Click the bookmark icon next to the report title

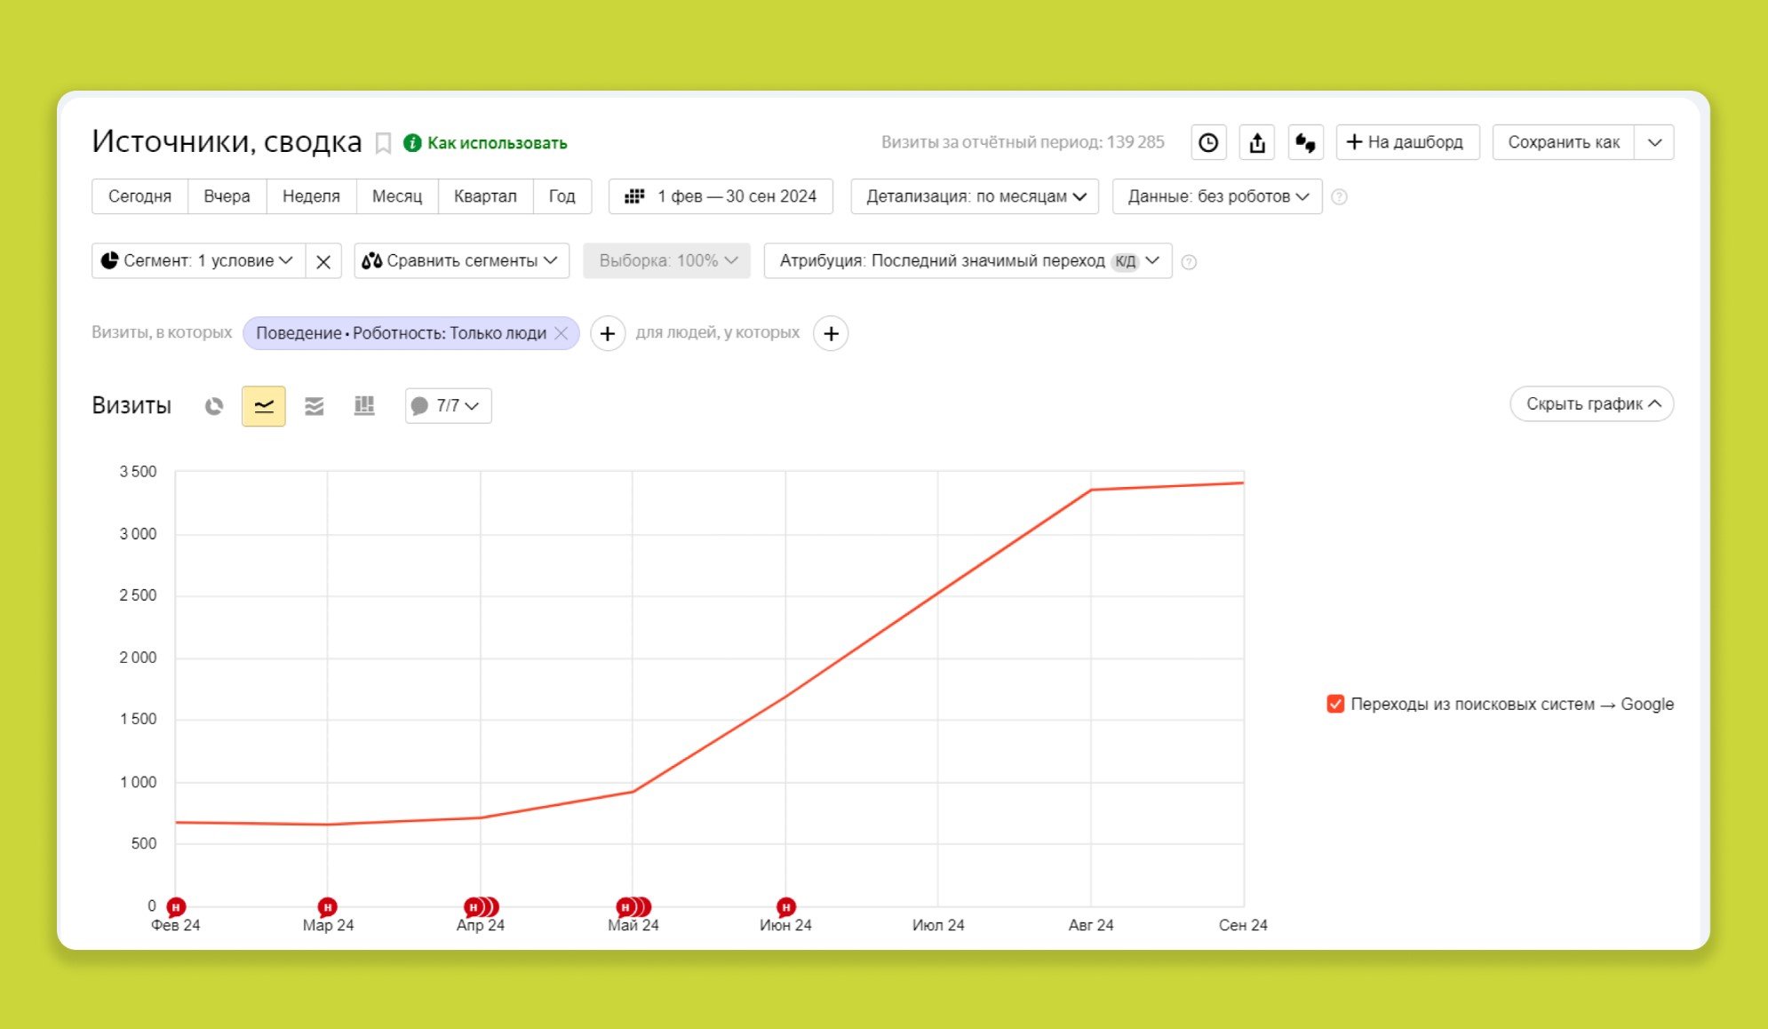383,143
